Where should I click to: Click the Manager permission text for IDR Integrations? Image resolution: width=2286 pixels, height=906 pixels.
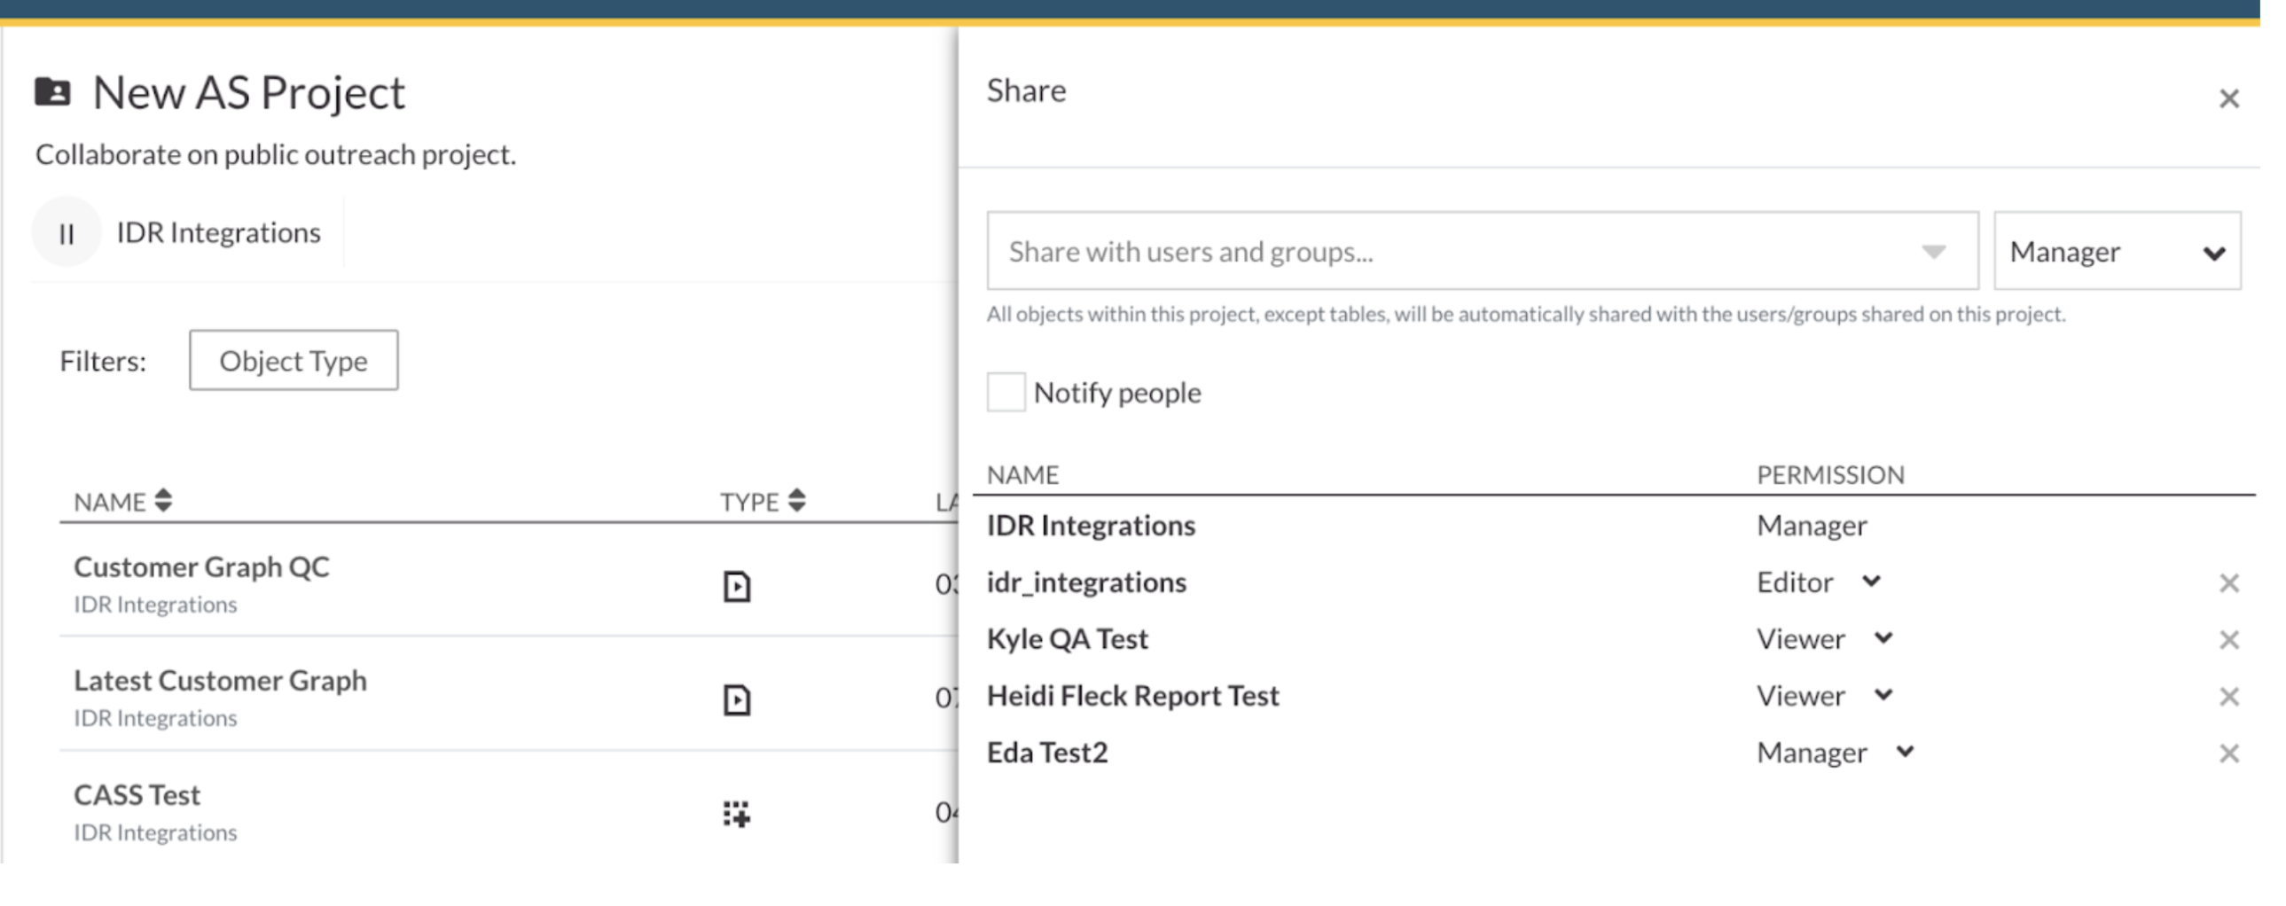point(1812,526)
